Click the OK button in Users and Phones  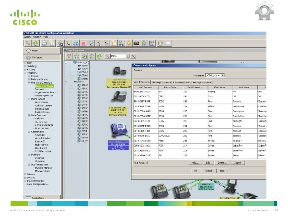pos(196,171)
